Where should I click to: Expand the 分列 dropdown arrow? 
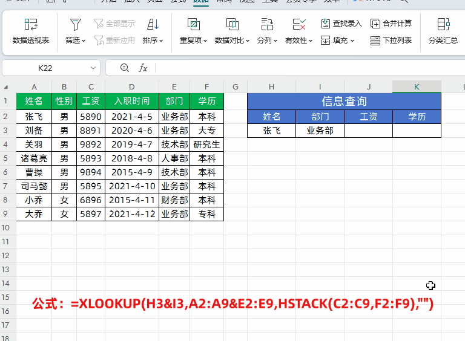[x=275, y=41]
